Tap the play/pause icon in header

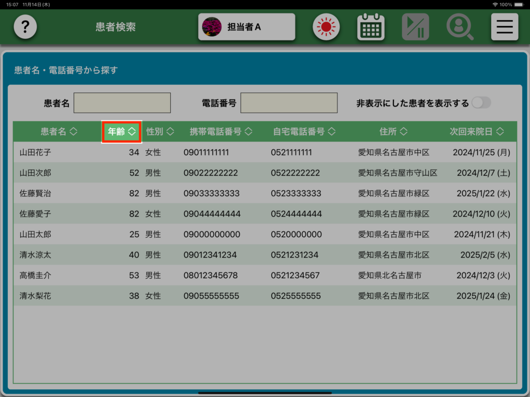(x=415, y=27)
